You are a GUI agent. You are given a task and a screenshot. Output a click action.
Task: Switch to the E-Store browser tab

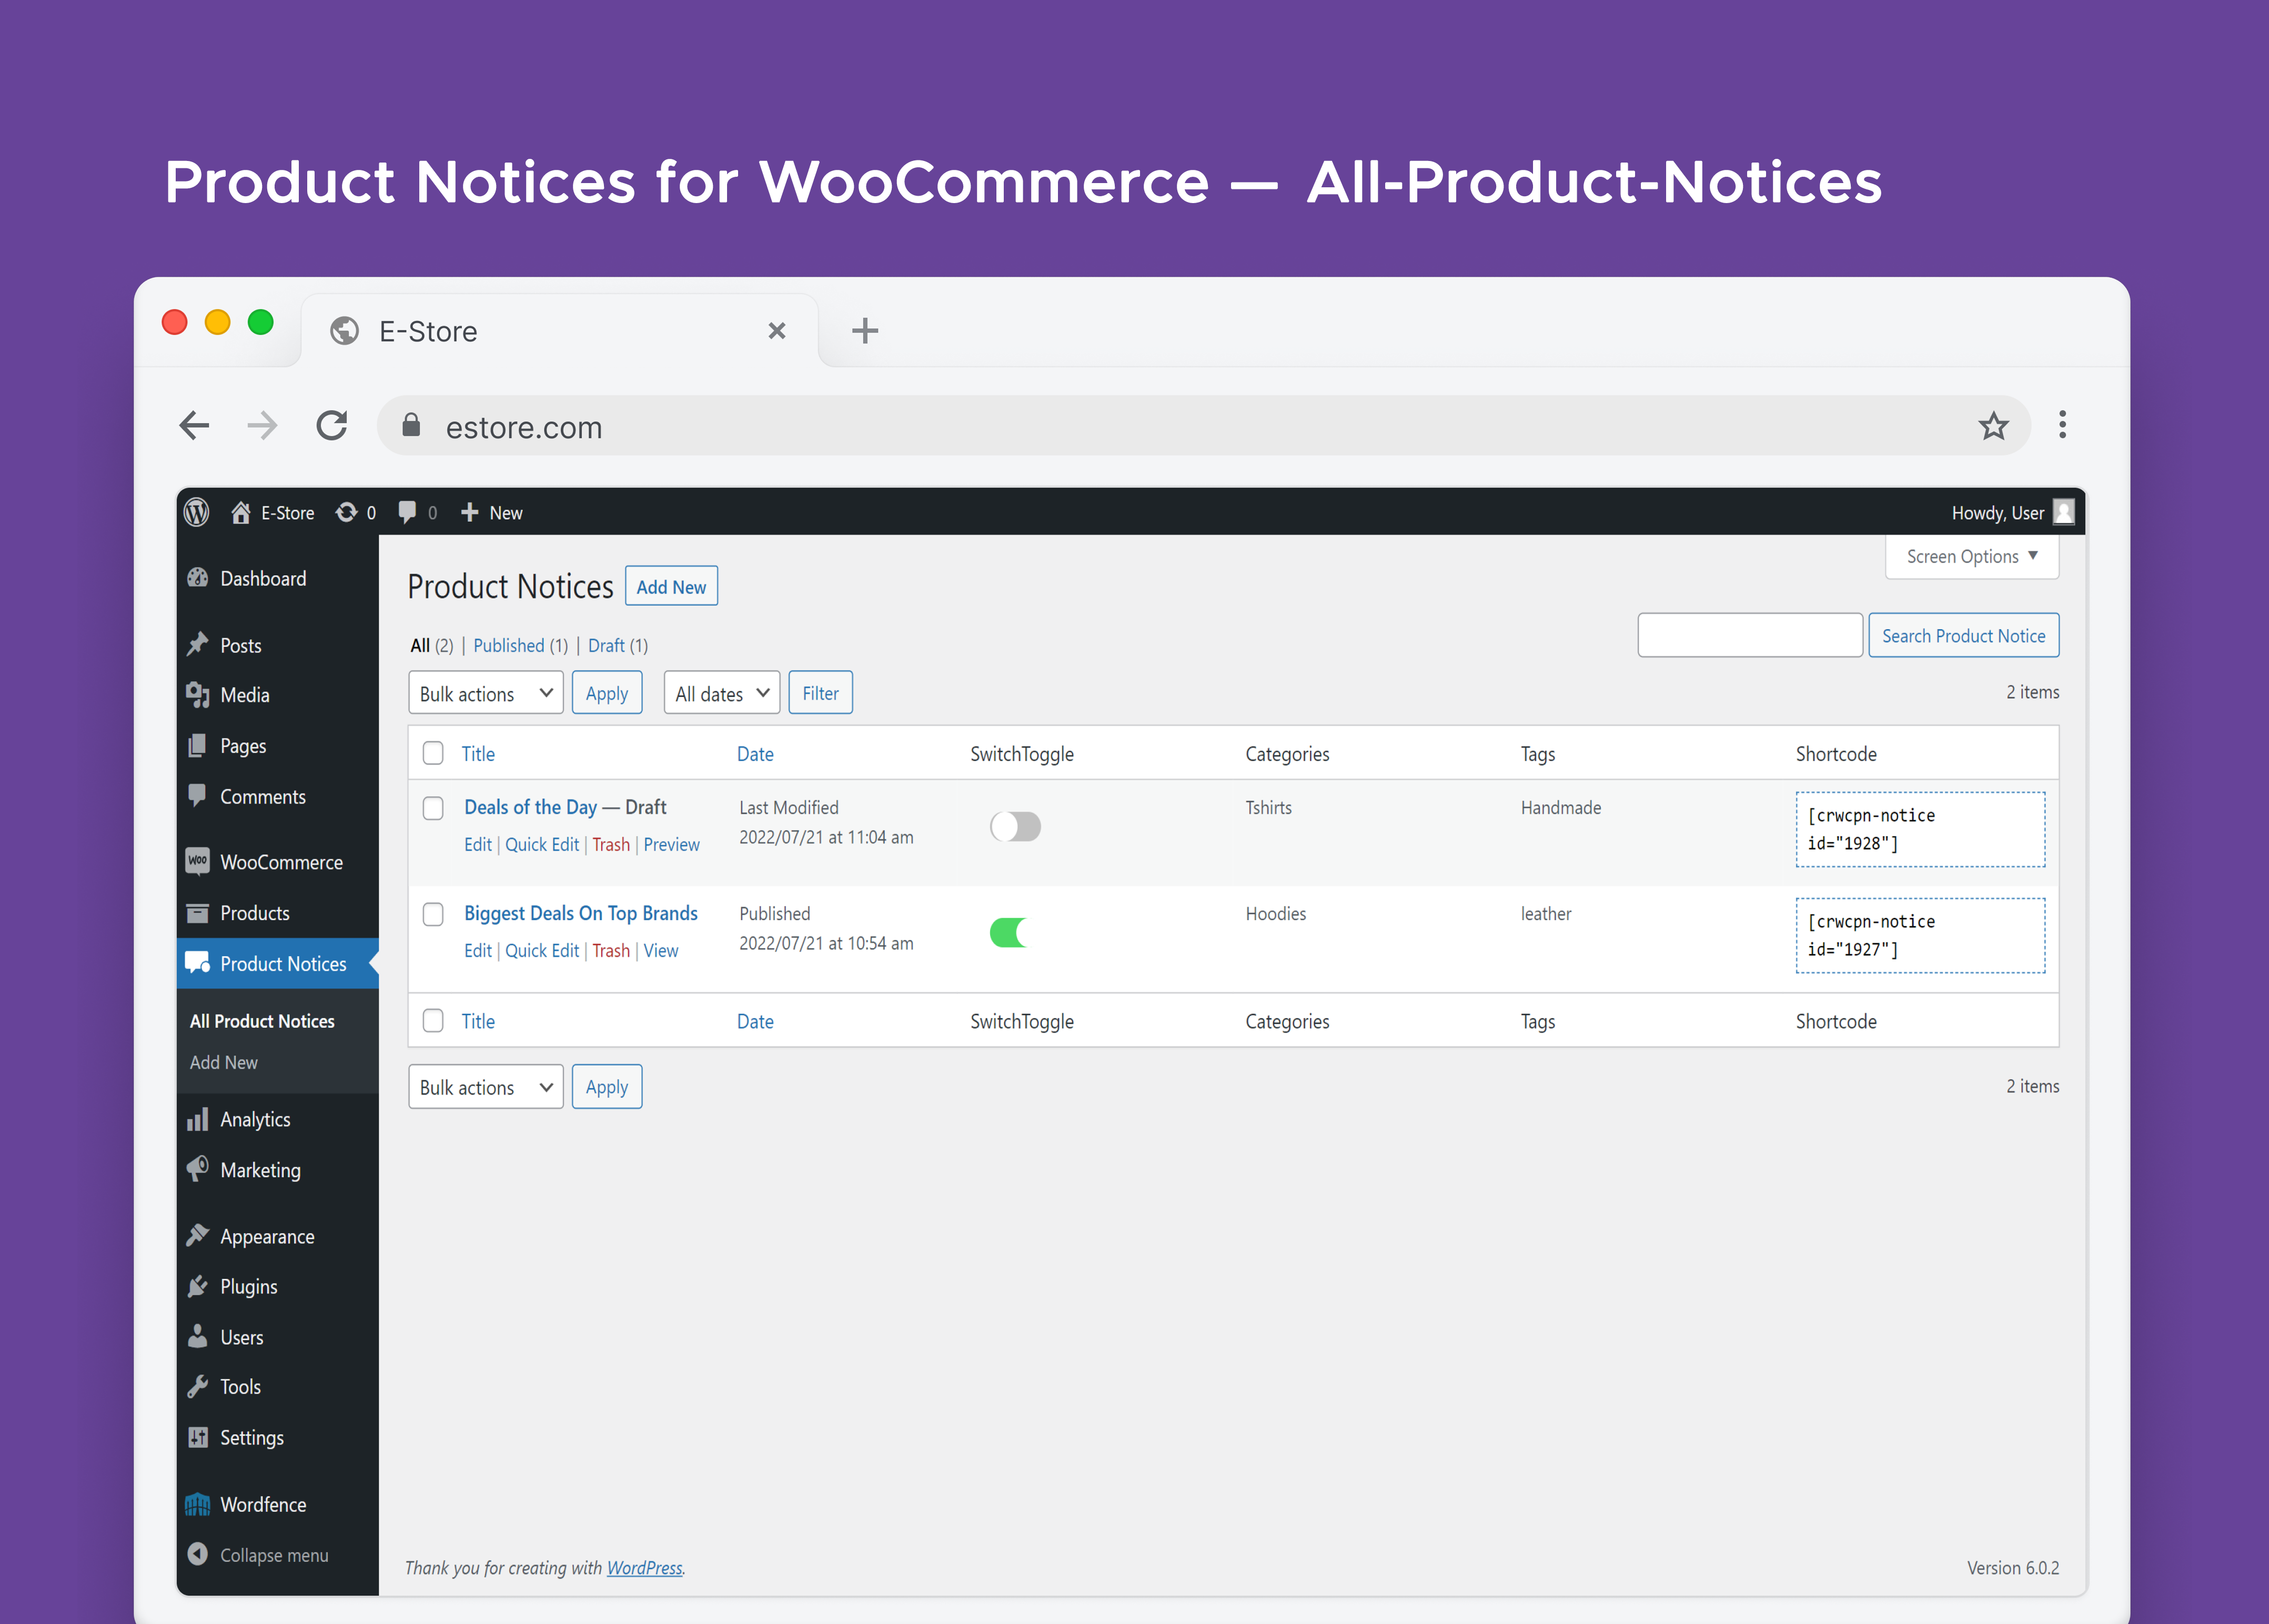coord(560,331)
